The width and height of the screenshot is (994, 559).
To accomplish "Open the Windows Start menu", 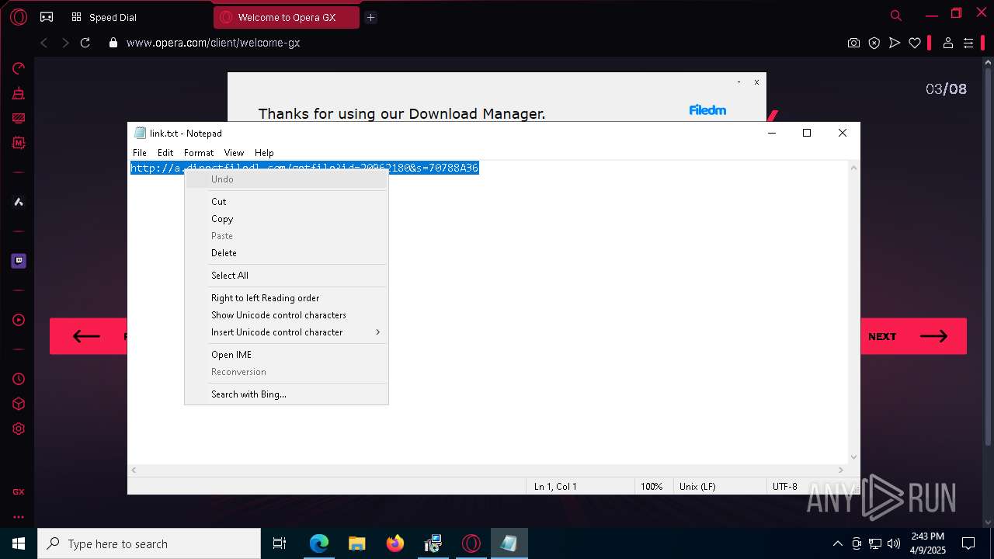I will click(x=19, y=543).
